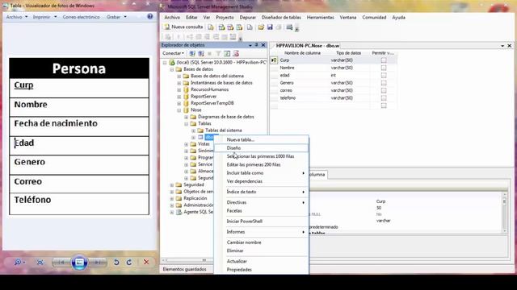Click Correo electrónico in photo viewer
Screen dimensions: 517x290
point(81,17)
